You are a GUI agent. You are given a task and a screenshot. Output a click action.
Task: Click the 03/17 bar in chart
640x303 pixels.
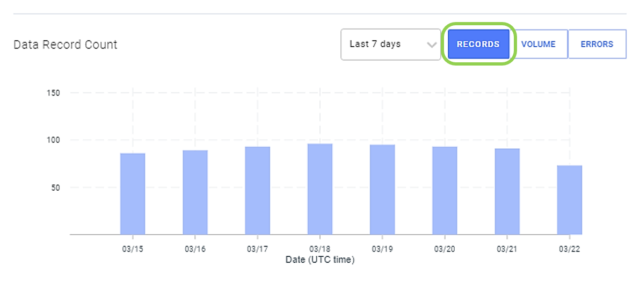(258, 191)
